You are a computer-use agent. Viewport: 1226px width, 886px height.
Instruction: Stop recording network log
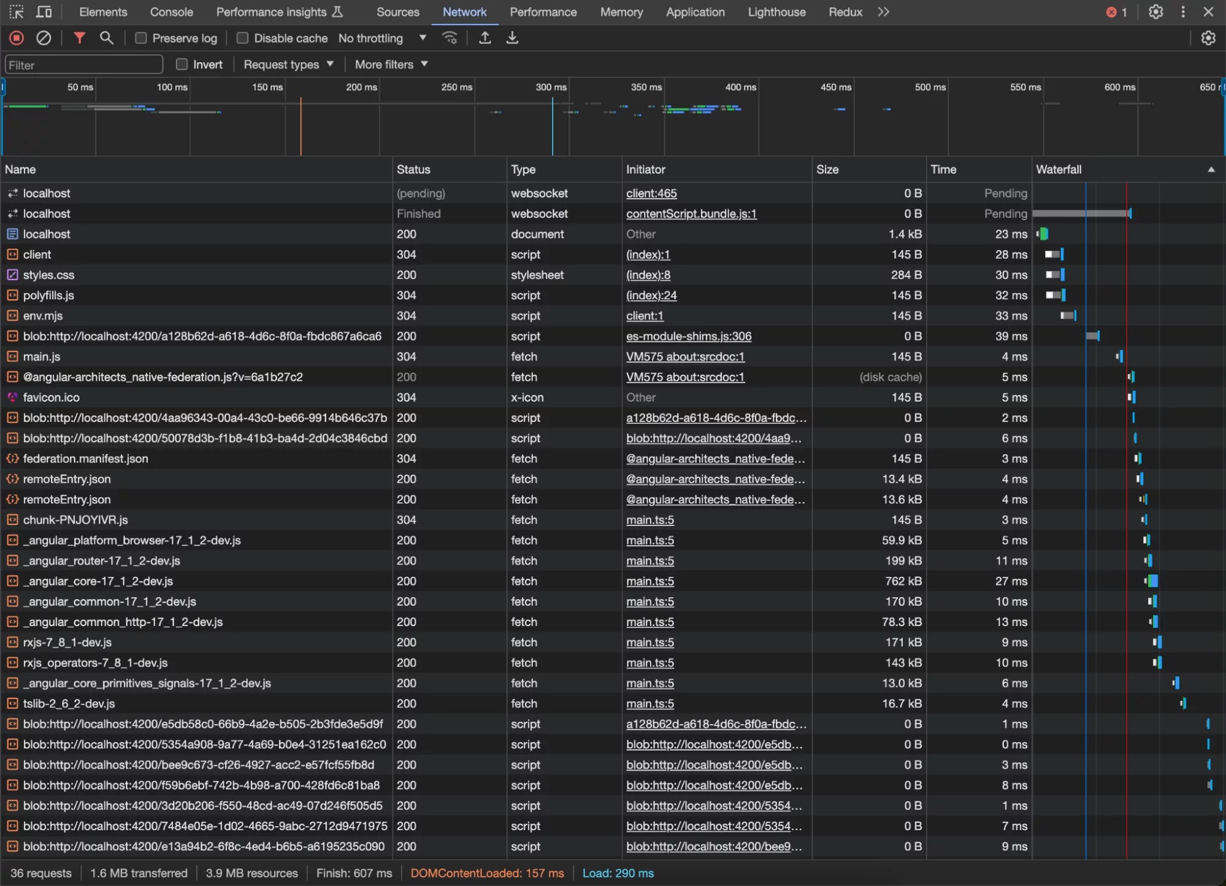(17, 38)
